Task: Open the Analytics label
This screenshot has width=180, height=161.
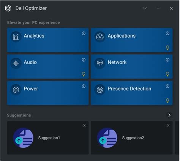Action: (x=34, y=36)
